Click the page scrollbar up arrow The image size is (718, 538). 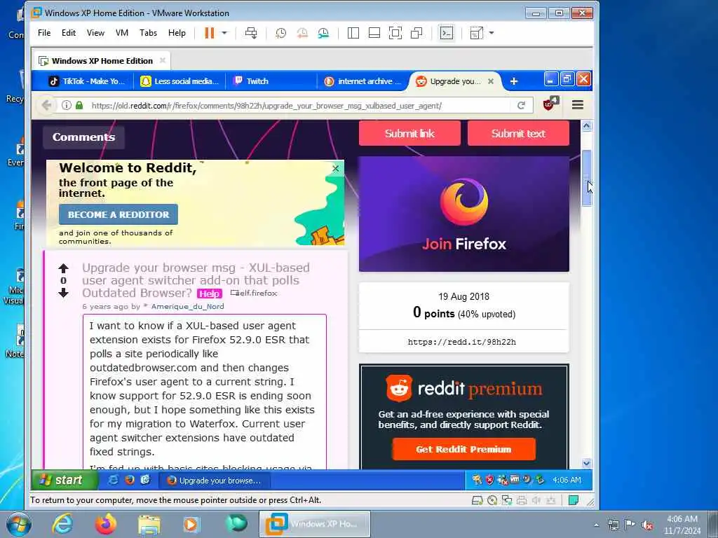pyautogui.click(x=587, y=126)
